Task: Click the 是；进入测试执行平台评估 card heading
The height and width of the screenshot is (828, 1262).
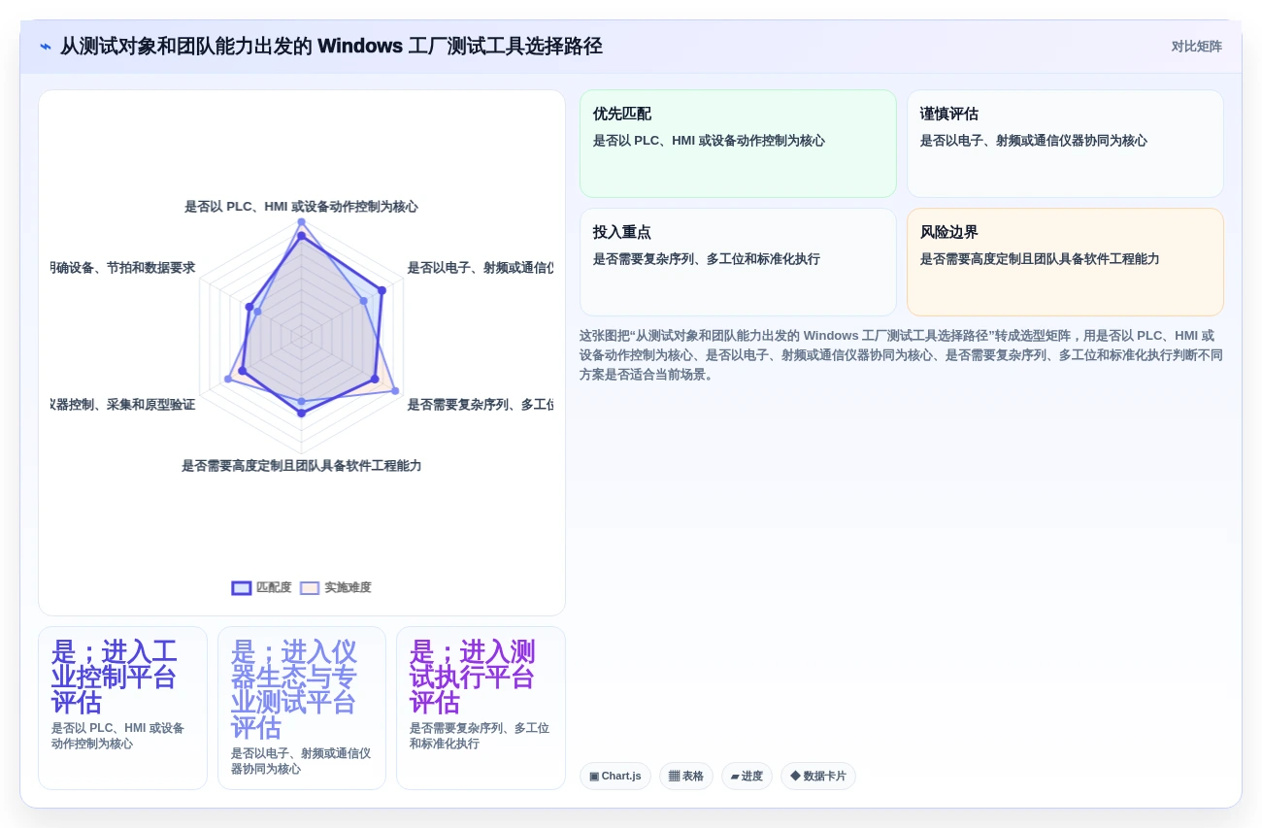Action: 473,677
